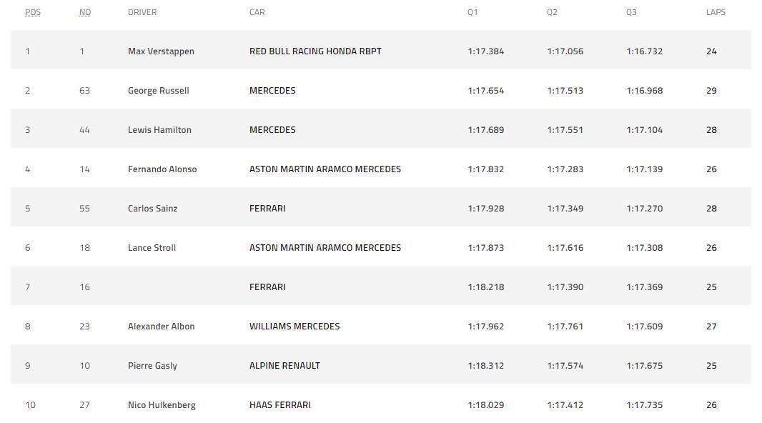762x423 pixels.
Task: Select Lewis Hamilton driver name
Action: coord(159,130)
